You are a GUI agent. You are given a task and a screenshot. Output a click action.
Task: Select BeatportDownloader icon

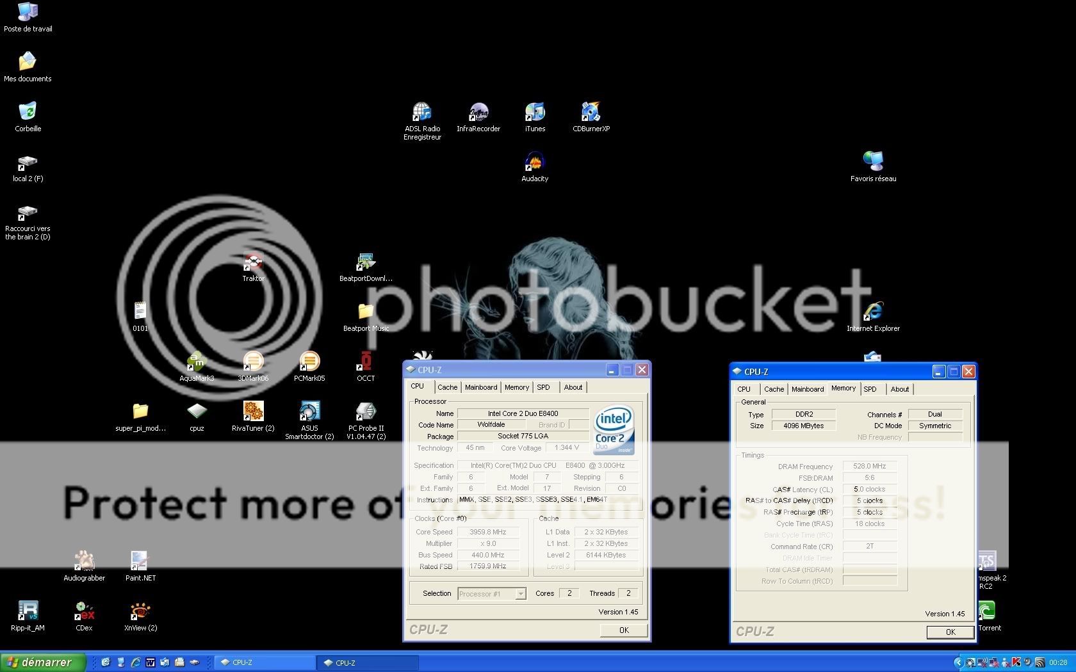[366, 266]
